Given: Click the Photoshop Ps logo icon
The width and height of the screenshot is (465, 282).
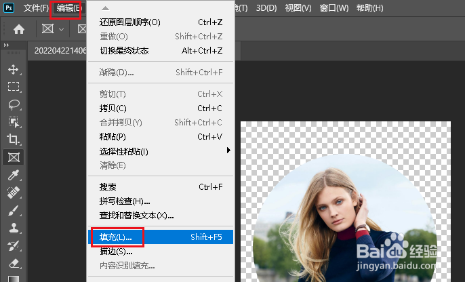Looking at the screenshot, I should click(9, 7).
